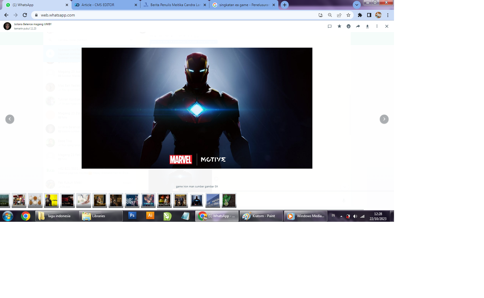Screen dimensions: 484x298
Task: Open the singkatan ea game search tab
Action: click(x=244, y=5)
